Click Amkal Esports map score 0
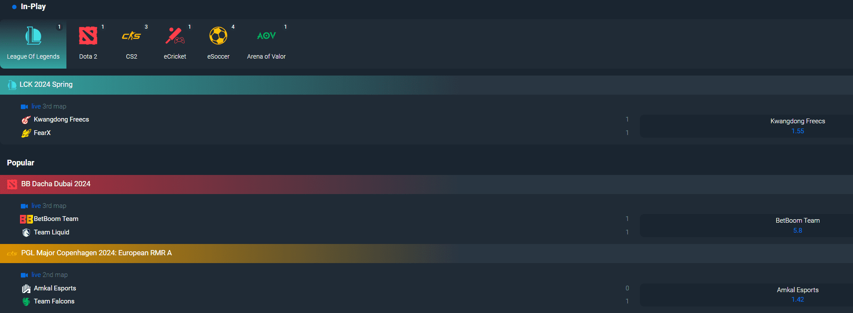The height and width of the screenshot is (313, 853). tap(627, 288)
